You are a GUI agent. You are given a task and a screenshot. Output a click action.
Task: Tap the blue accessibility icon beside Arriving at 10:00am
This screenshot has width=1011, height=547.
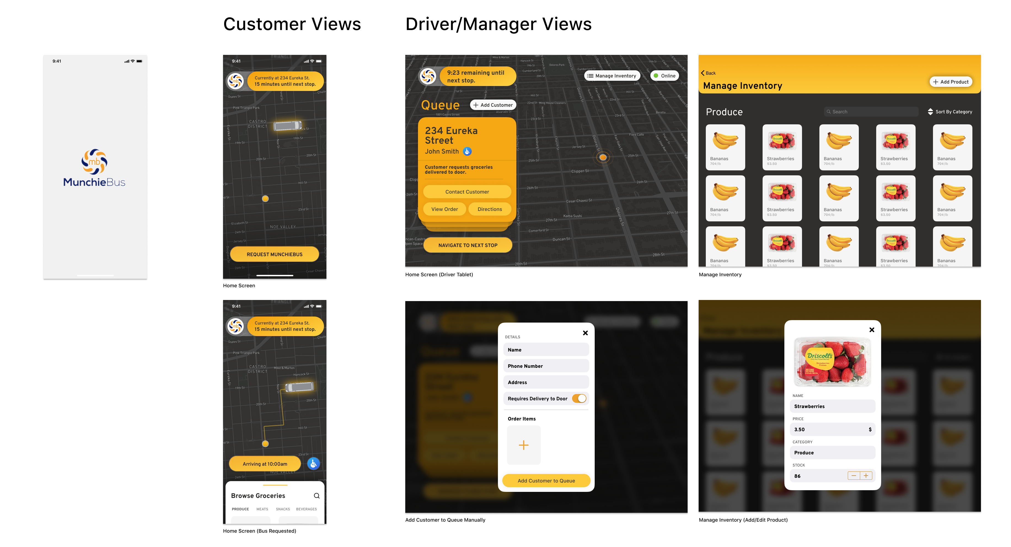pyautogui.click(x=313, y=464)
